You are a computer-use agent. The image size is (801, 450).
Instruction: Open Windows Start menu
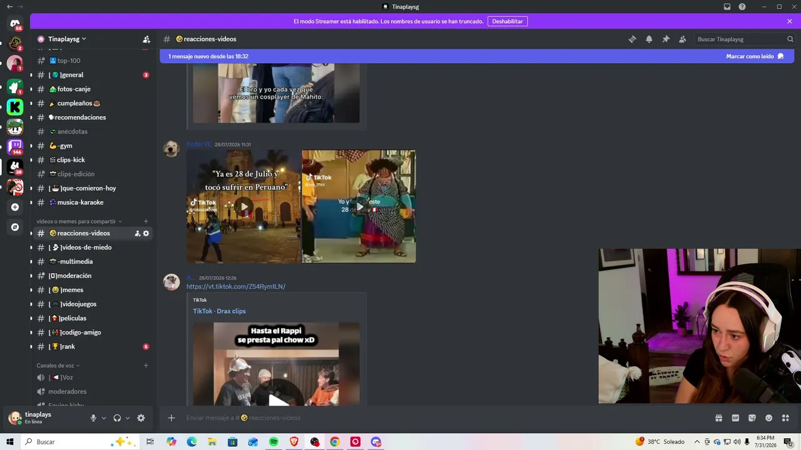pyautogui.click(x=10, y=442)
